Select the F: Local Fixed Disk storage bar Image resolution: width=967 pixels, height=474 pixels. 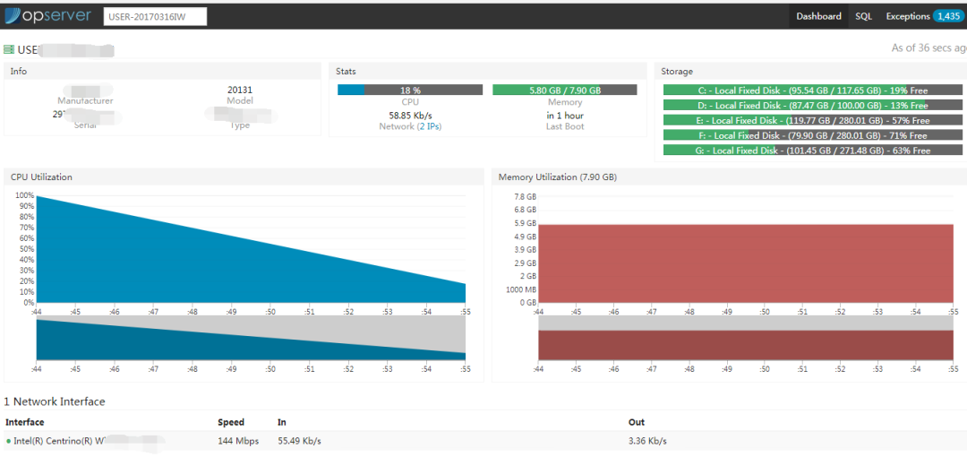pyautogui.click(x=812, y=135)
